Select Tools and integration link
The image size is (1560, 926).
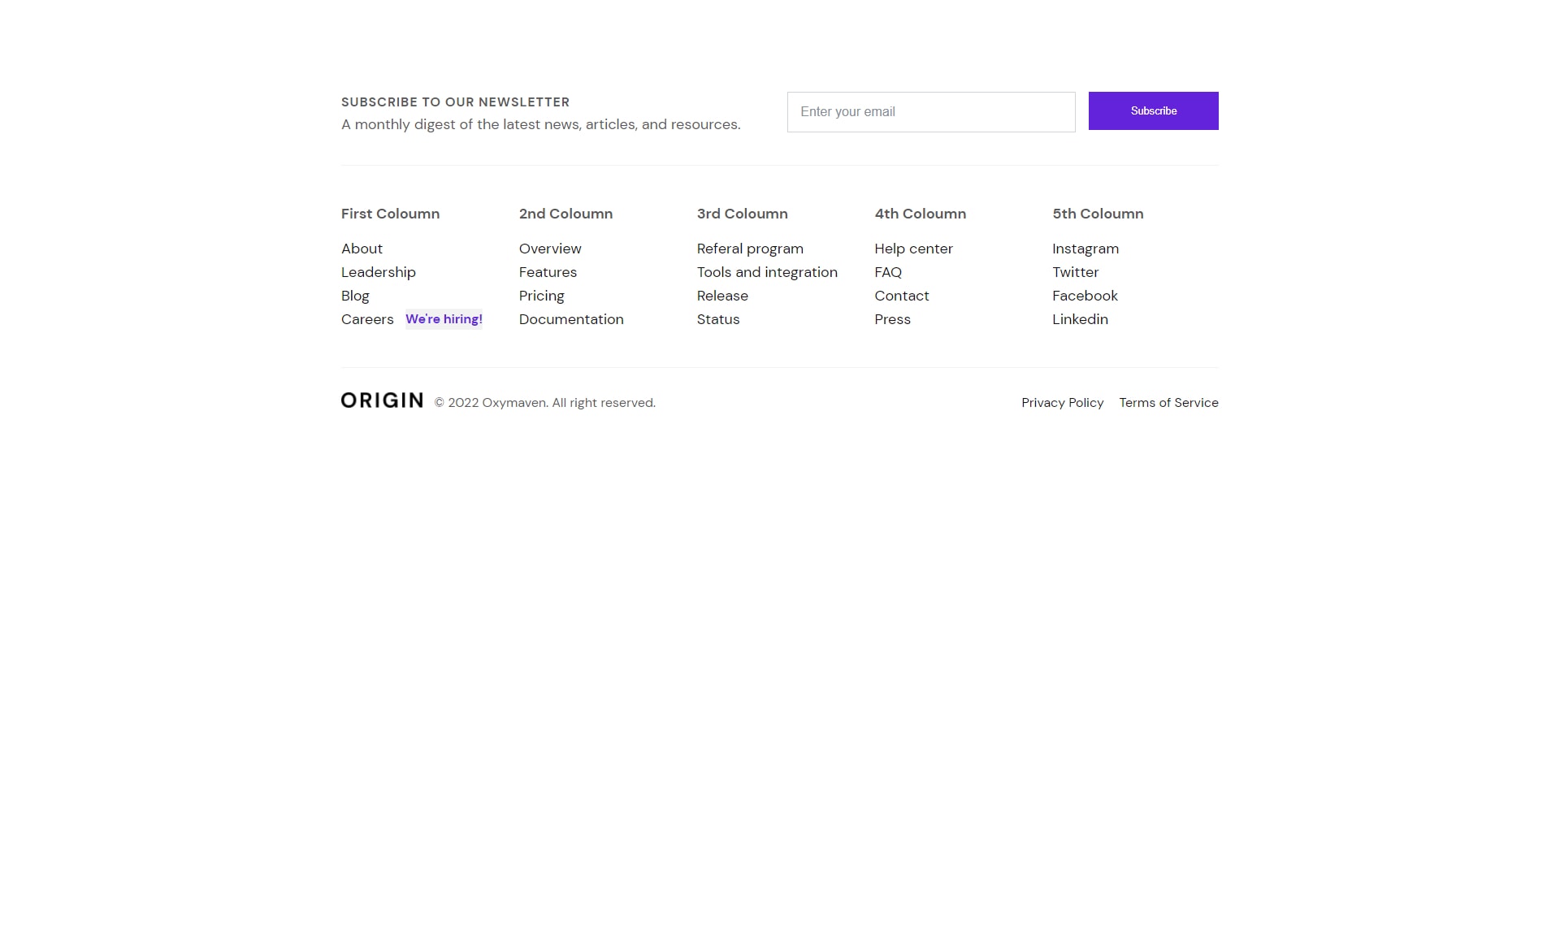point(767,272)
